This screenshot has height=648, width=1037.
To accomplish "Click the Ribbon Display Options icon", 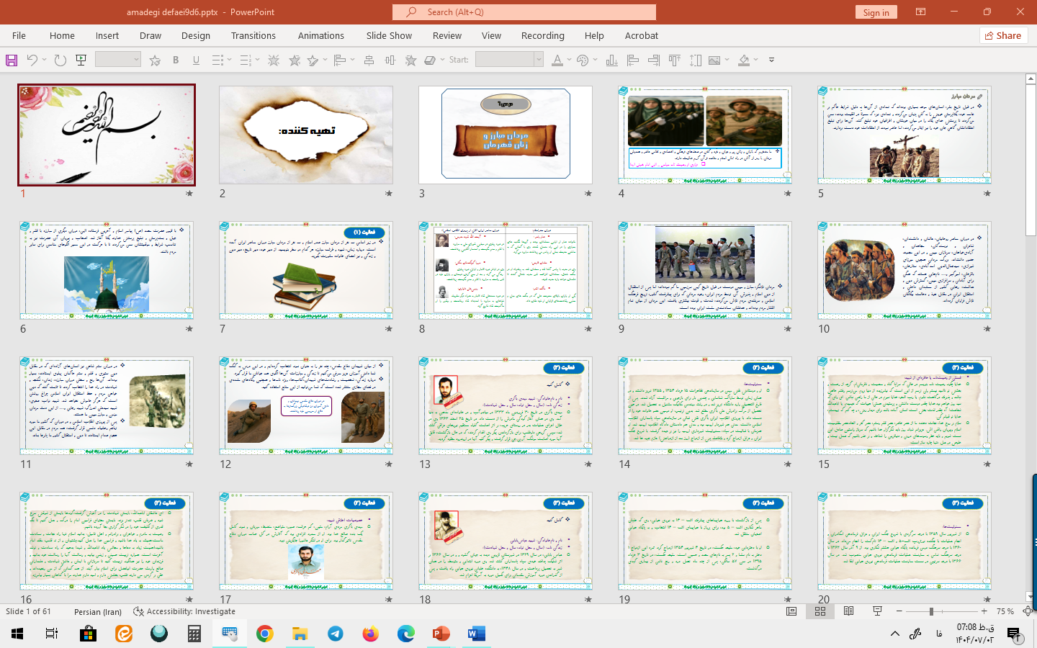I will [x=920, y=12].
